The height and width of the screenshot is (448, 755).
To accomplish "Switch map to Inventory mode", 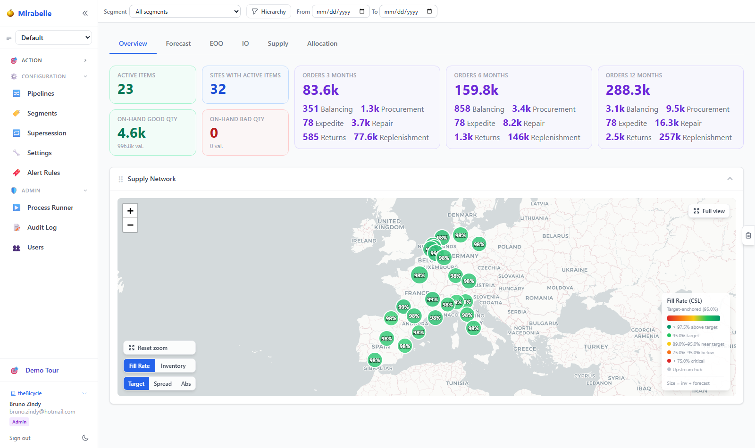I will pyautogui.click(x=173, y=366).
